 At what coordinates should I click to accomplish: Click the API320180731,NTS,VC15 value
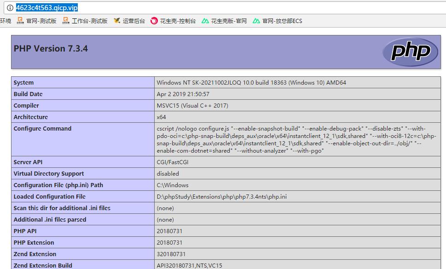[x=190, y=265]
